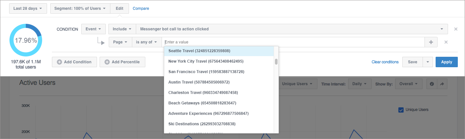Choose Austin Travel option
Screen dimensions: 465x139
pos(199,82)
